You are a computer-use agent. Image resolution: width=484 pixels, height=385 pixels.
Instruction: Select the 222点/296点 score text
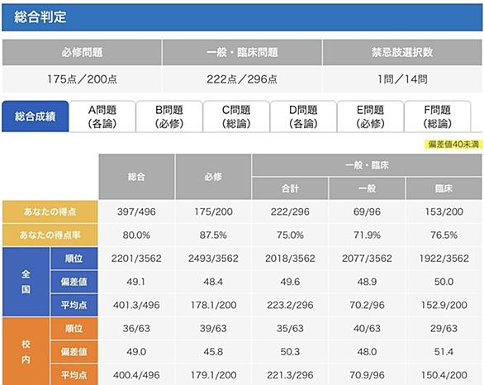[242, 79]
